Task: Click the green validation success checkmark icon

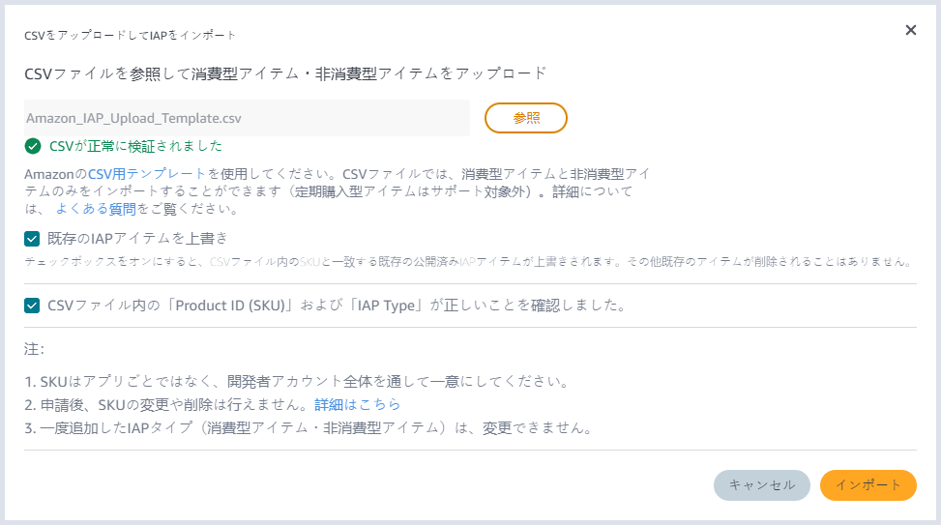Action: 34,147
